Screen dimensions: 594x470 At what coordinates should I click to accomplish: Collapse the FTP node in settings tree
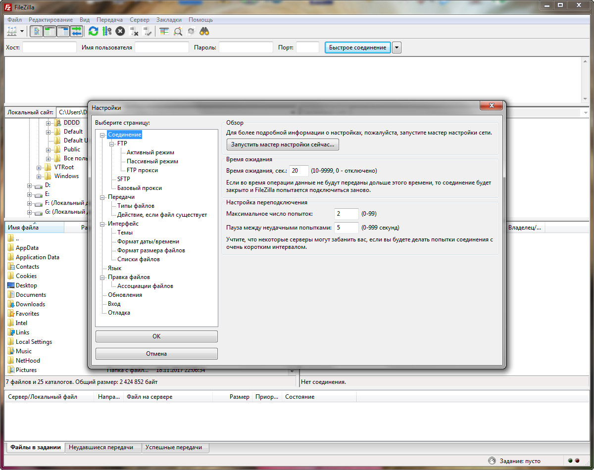(x=112, y=143)
